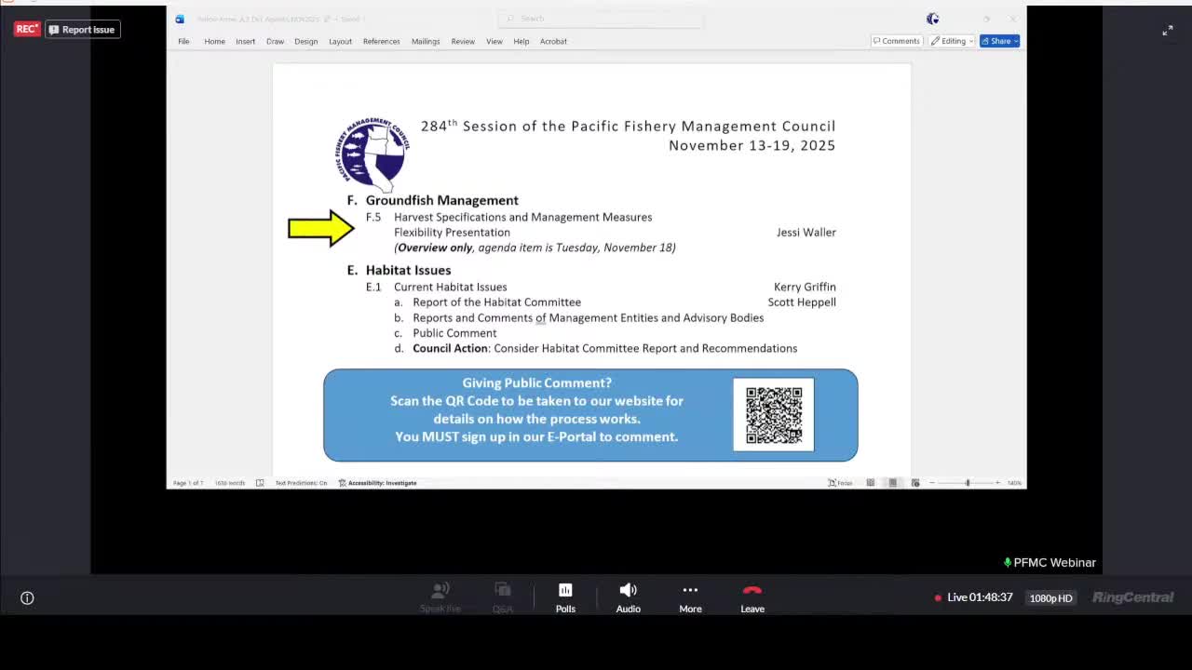Switch to Read Mode view icon
The height and width of the screenshot is (670, 1192).
[871, 483]
